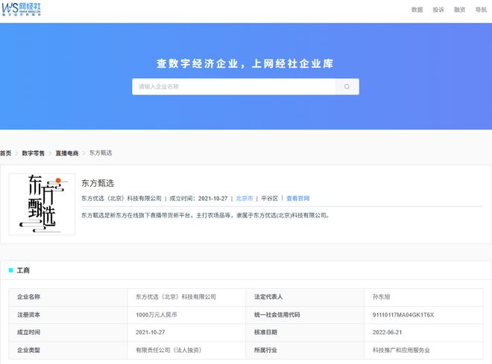Click the magnifier search icon

point(347,86)
